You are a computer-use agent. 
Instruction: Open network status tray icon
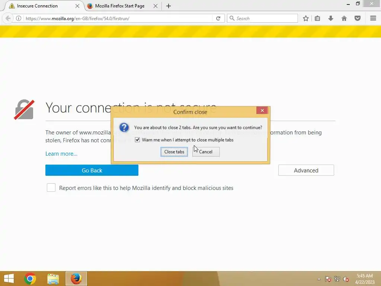coord(337,279)
